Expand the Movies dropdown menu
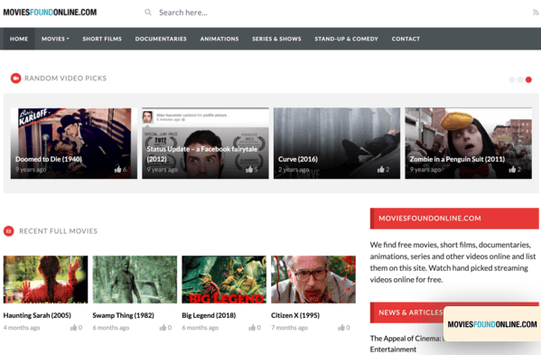 [55, 39]
